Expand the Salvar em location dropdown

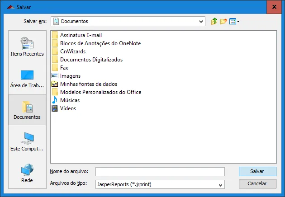click(201, 21)
